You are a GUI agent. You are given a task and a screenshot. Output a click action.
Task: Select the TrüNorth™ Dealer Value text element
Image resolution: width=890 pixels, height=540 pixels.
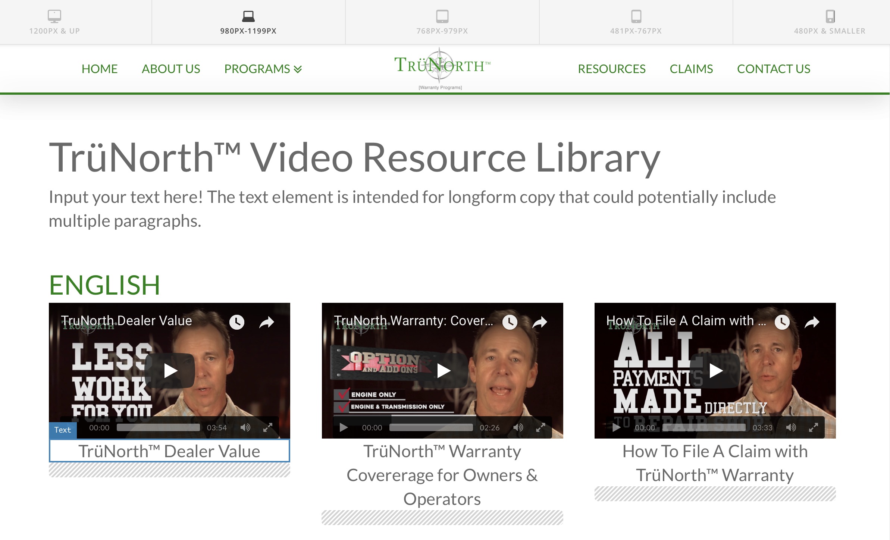click(169, 451)
